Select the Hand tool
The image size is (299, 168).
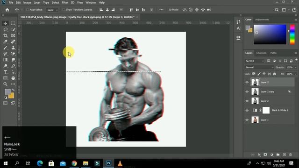13,78
